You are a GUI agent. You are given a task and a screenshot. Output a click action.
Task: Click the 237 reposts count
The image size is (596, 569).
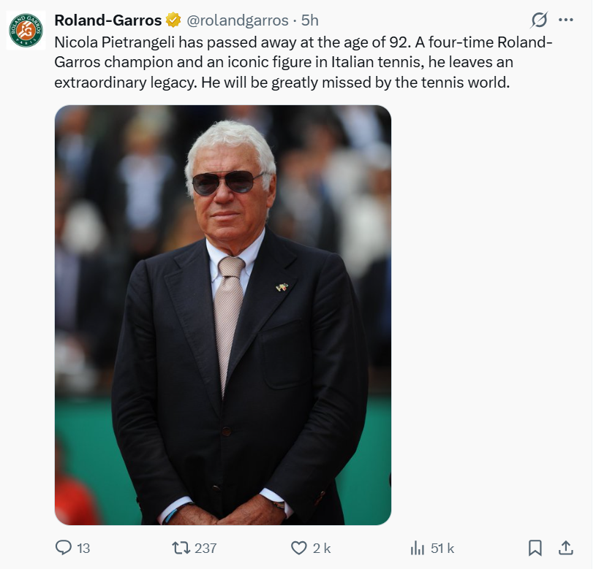point(205,548)
